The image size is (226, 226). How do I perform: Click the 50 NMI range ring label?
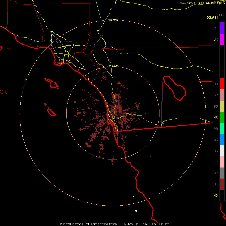113,66
